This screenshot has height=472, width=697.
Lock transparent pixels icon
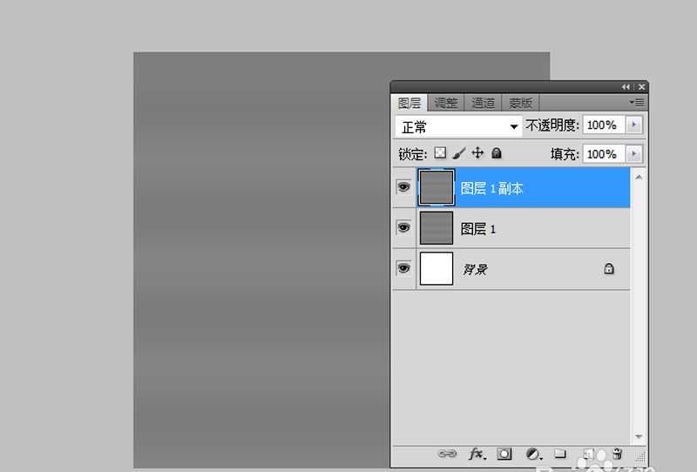point(440,153)
